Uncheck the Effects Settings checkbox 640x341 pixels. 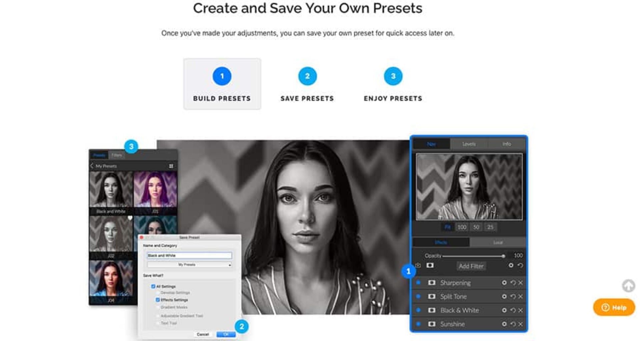158,300
